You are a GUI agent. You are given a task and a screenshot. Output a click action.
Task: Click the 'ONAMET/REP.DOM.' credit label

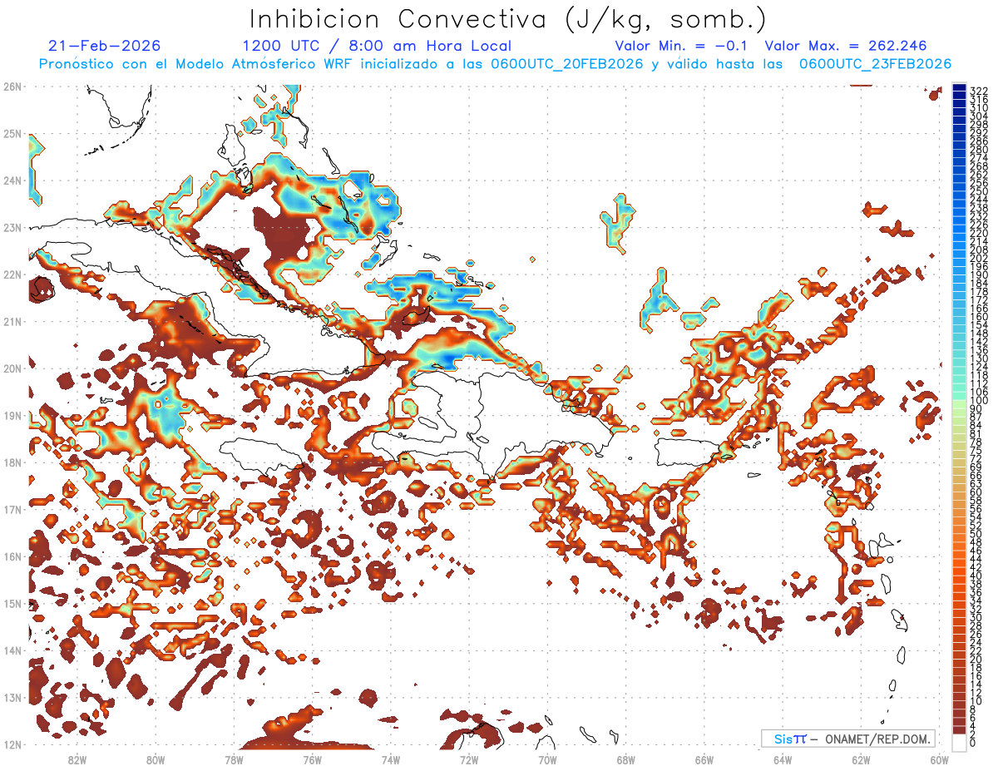(877, 739)
